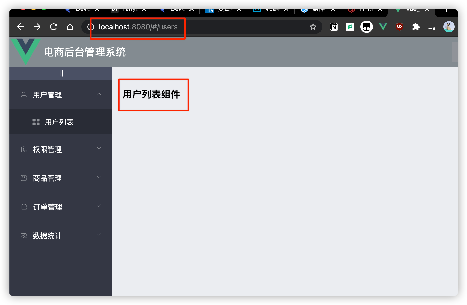Open the green chat extension icon
This screenshot has height=305, width=467.
click(x=350, y=27)
